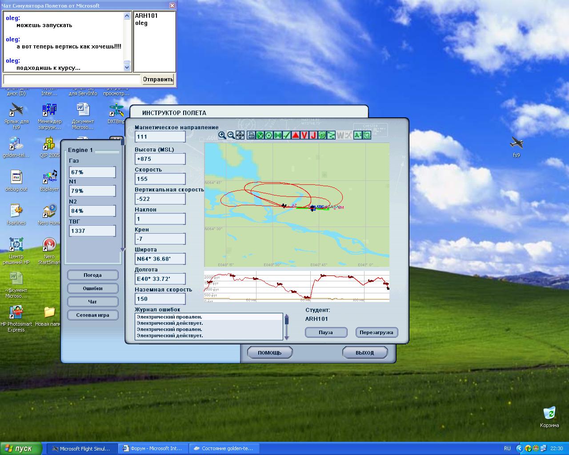Toggle the green spiral map layer icon
This screenshot has width=569, height=455.
[322, 135]
